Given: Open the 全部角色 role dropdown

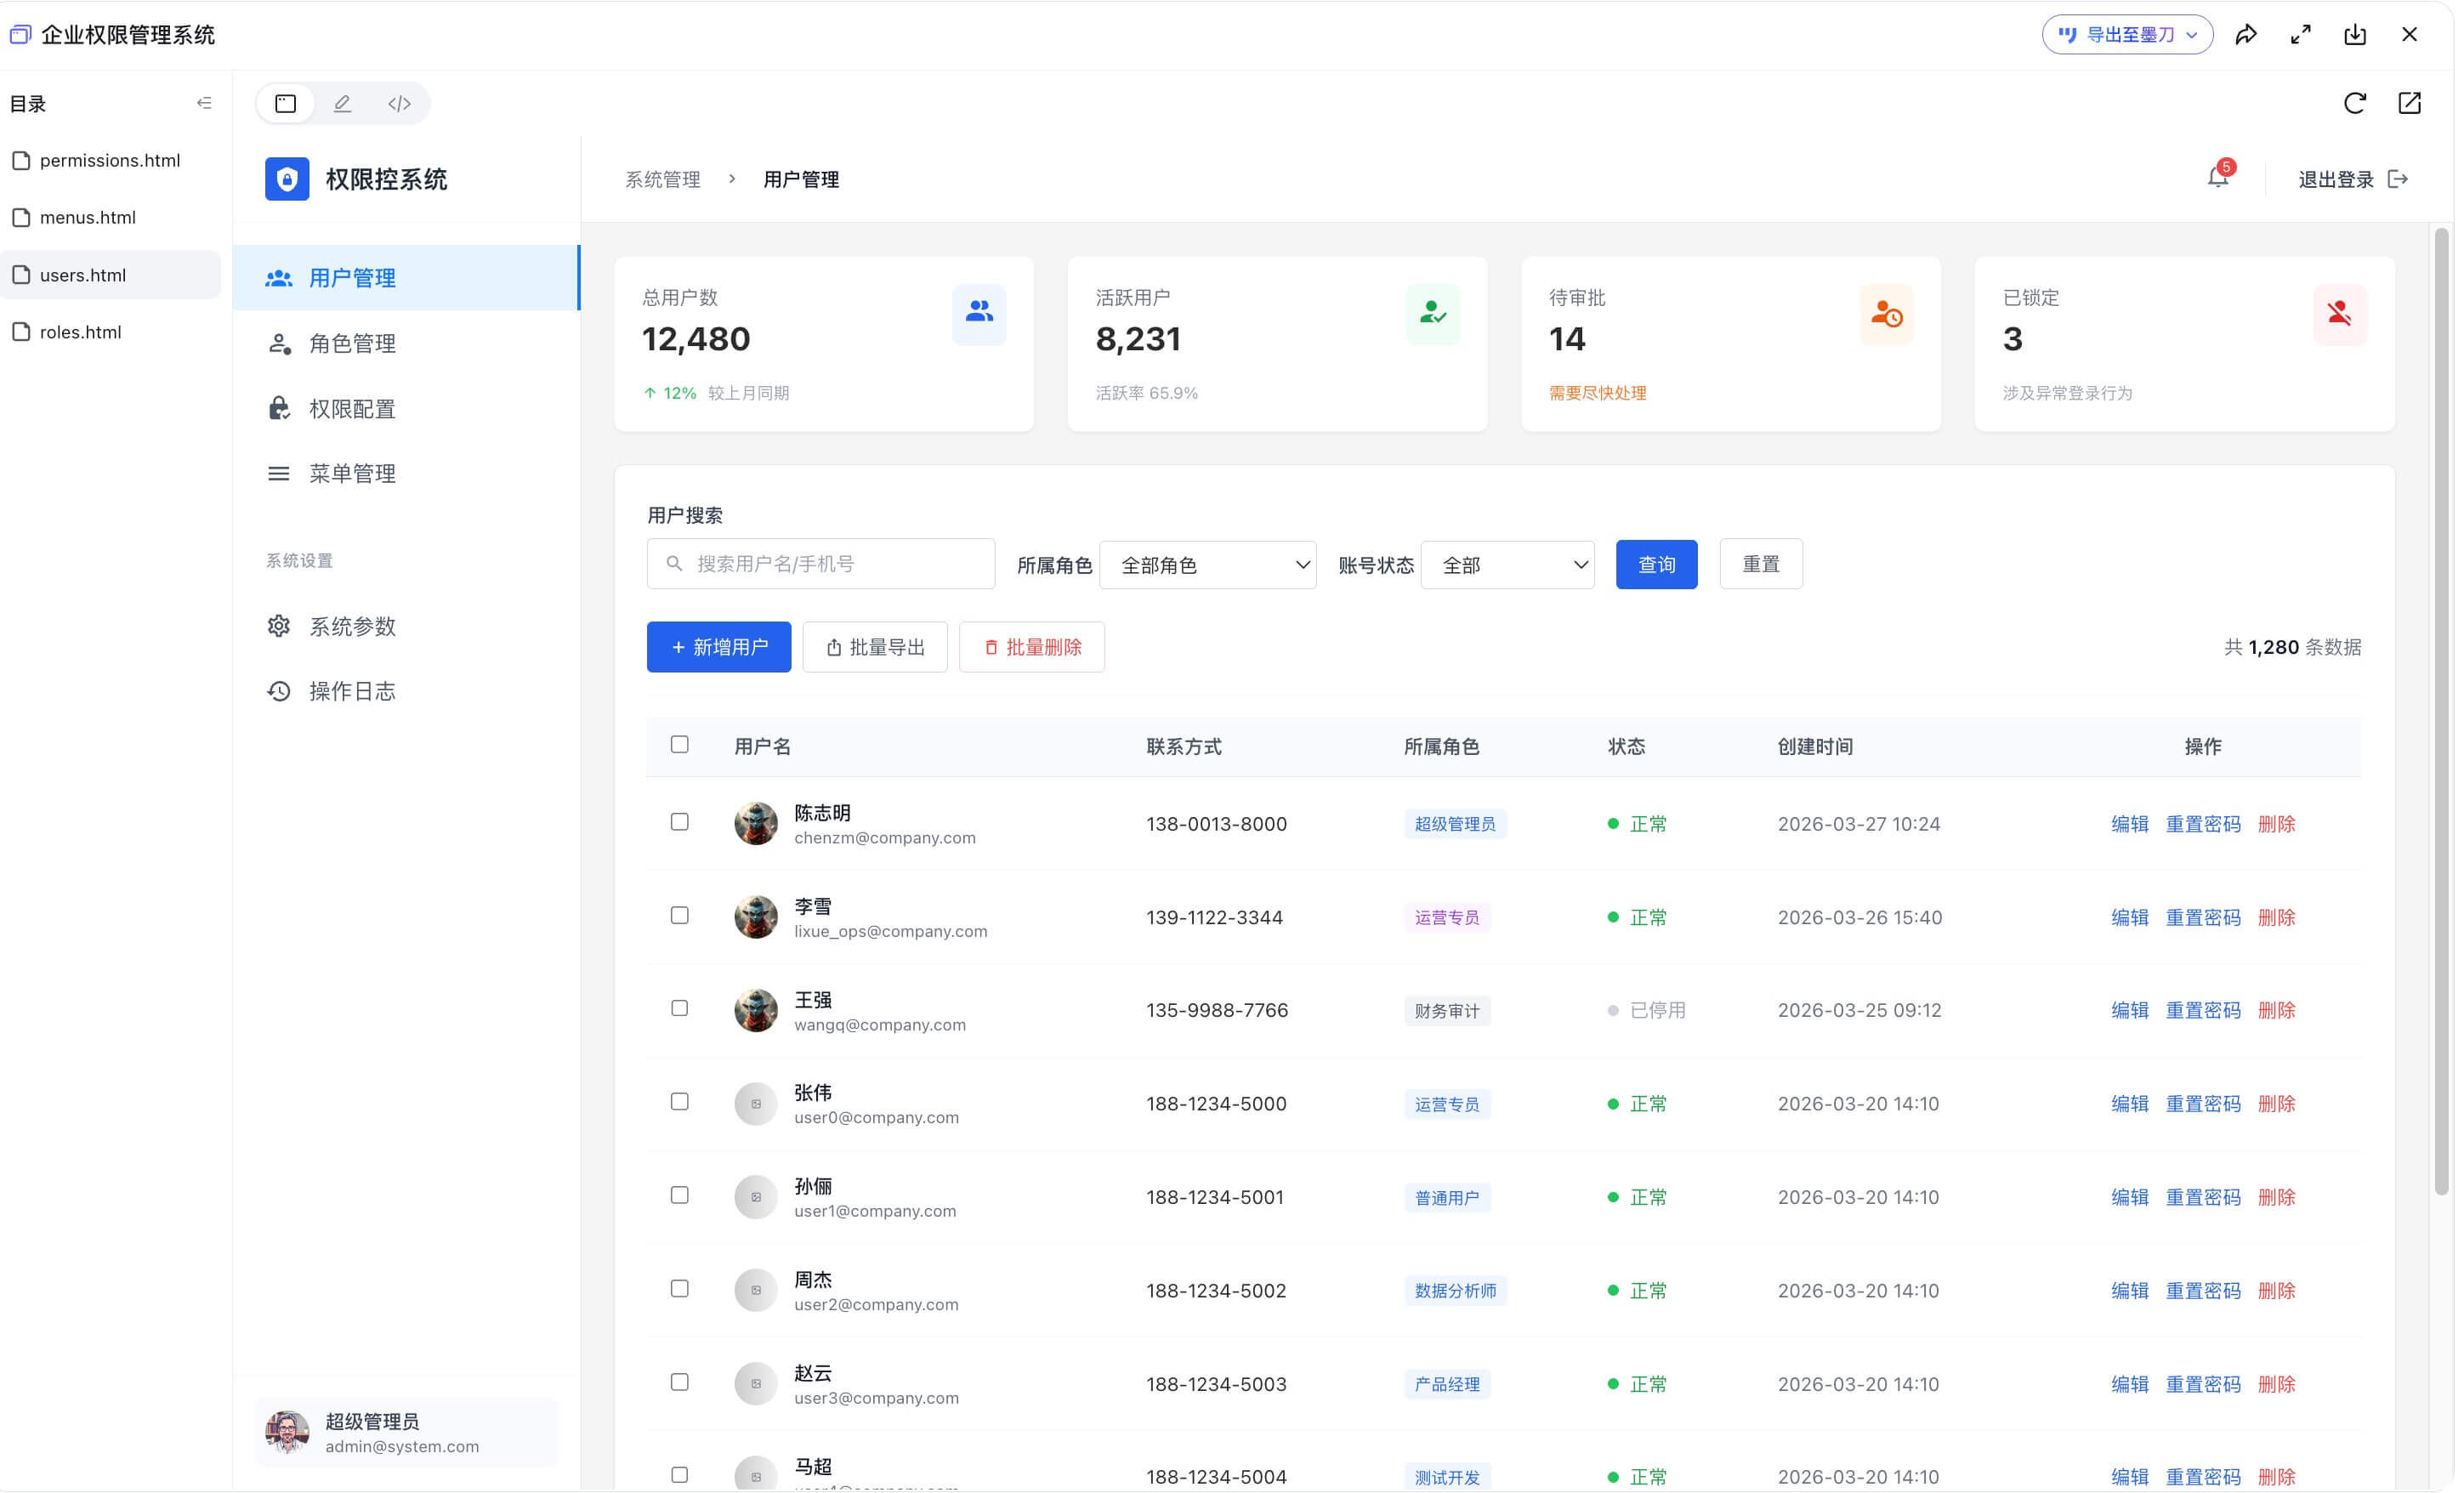Looking at the screenshot, I should click(x=1207, y=564).
